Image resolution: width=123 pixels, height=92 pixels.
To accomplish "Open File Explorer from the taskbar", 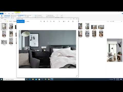I will click(x=33, y=79).
